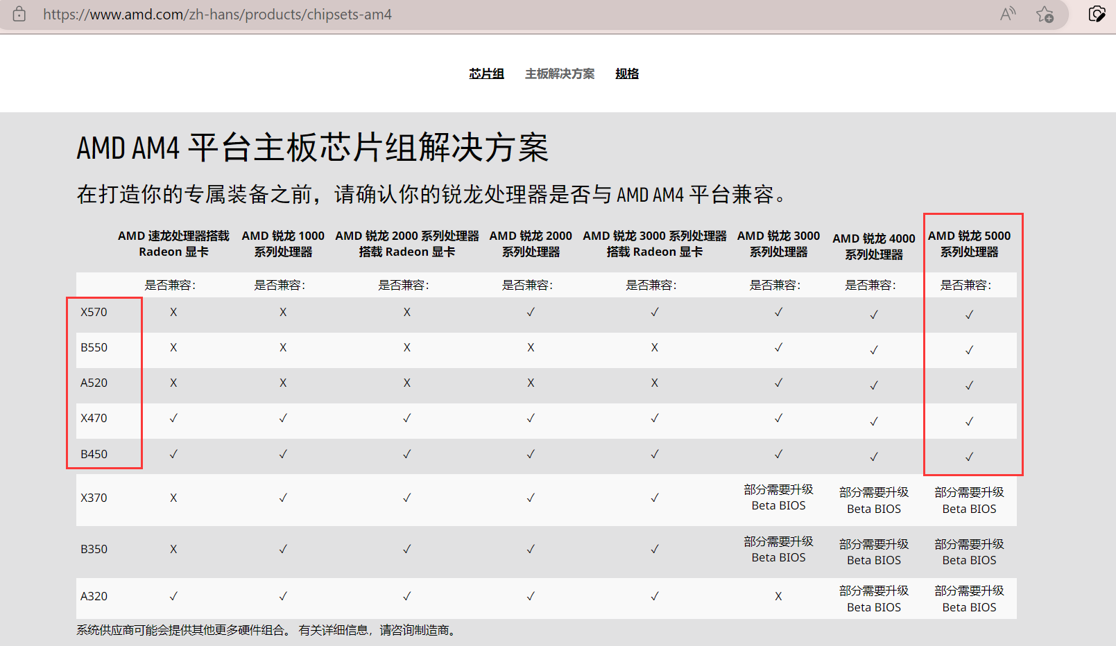Select header AMD 锐龙 3000 系列处理器搭载 Radeon 显卡
This screenshot has width=1116, height=646.
[x=655, y=244]
